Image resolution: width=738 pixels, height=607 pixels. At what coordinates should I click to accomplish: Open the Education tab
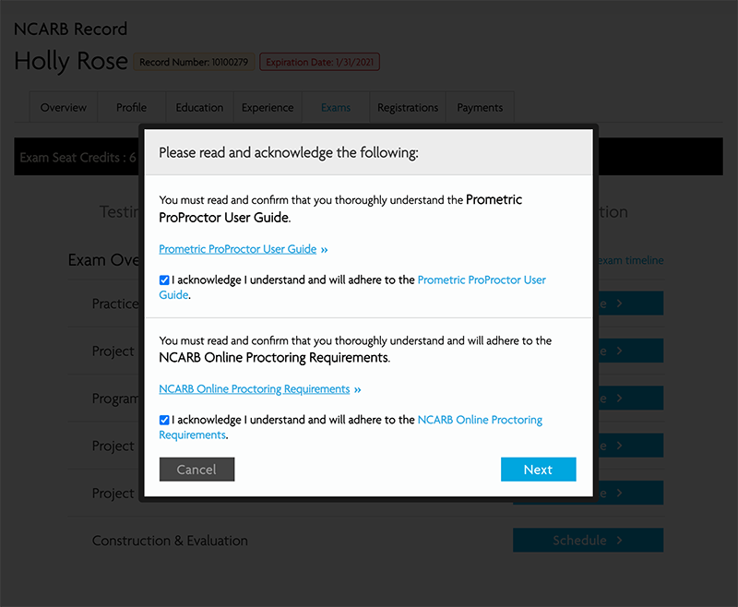[199, 108]
